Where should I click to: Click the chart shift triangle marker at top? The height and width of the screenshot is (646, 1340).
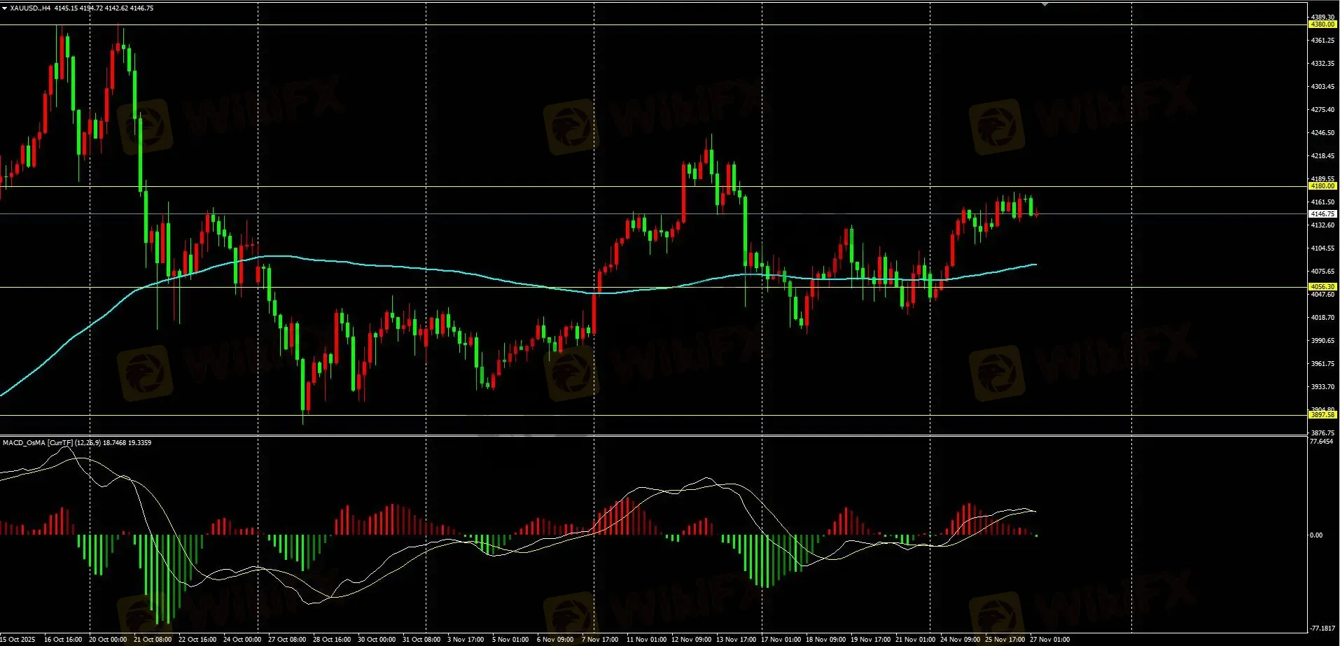(x=1045, y=4)
